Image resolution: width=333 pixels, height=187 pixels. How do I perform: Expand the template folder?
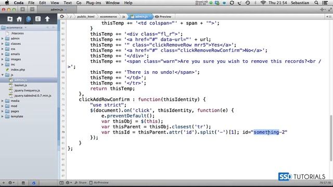[x=2, y=116]
